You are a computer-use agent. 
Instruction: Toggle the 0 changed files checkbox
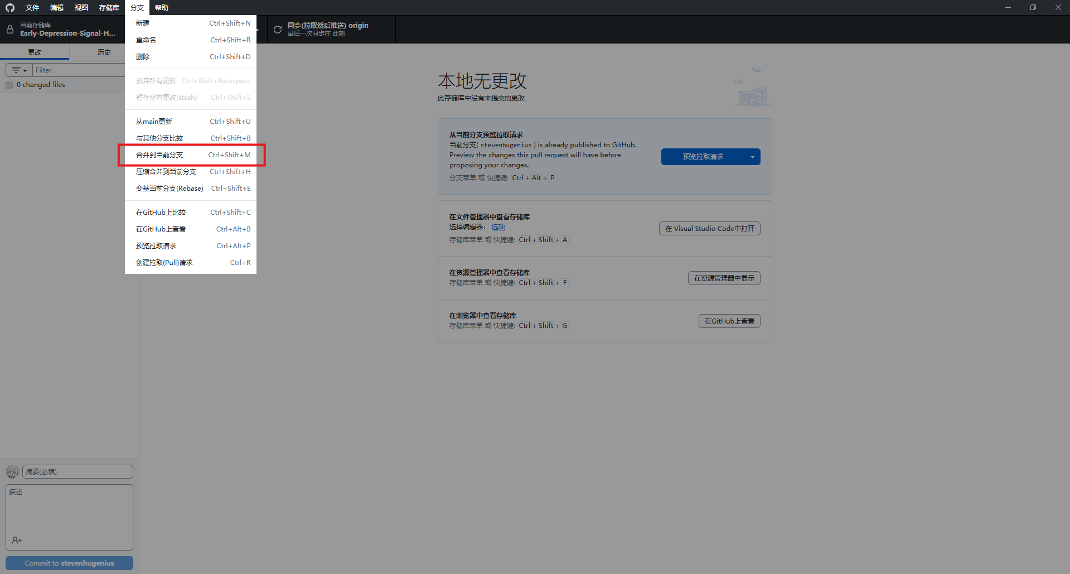pyautogui.click(x=9, y=85)
